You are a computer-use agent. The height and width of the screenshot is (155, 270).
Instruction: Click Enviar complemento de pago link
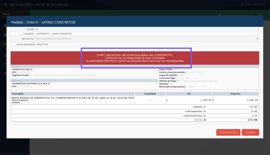(x=237, y=15)
